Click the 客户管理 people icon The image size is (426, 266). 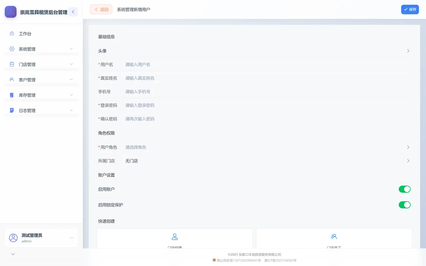12,79
